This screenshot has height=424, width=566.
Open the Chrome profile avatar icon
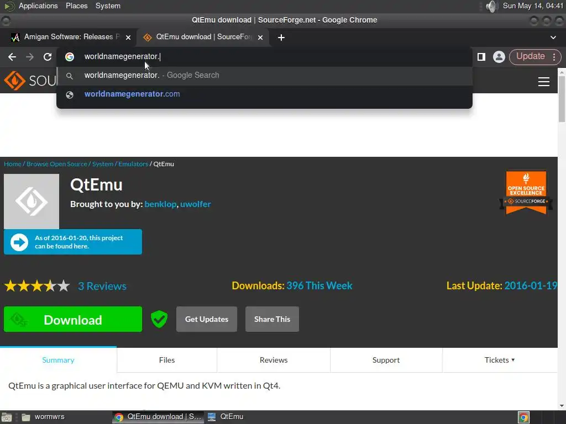coord(499,57)
